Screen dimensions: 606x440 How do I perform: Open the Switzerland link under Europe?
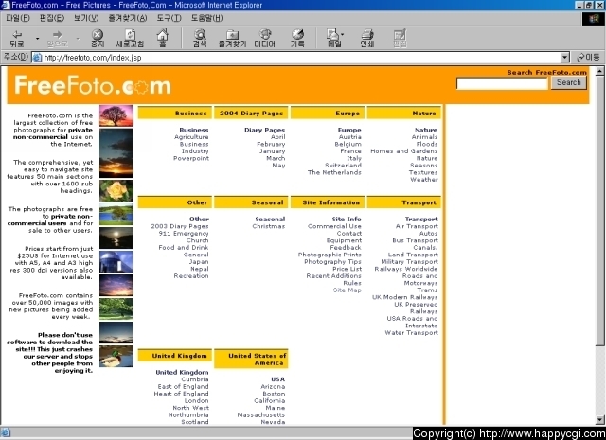[x=343, y=166]
